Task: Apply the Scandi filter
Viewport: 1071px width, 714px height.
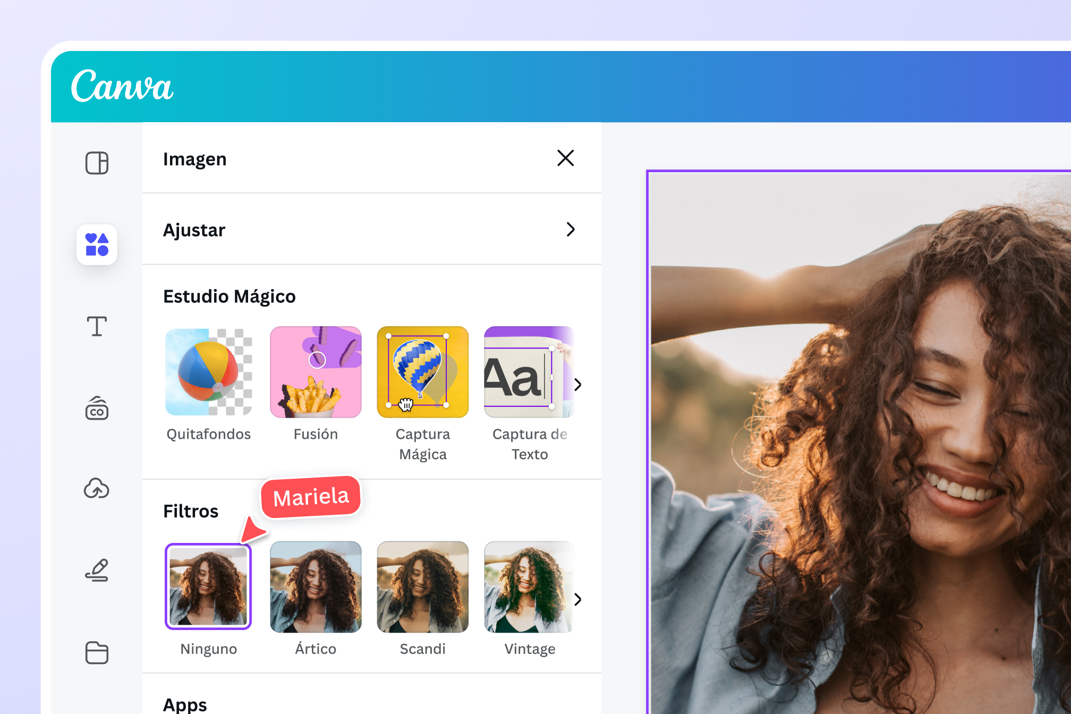Action: 423,586
